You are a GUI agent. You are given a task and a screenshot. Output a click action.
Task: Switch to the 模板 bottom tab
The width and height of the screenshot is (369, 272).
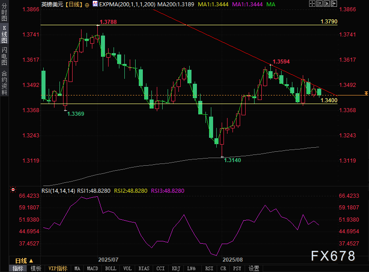pos(36,268)
